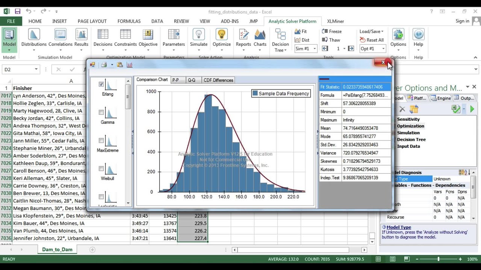481x270 pixels.
Task: Open the Reports tool
Action: [244, 40]
